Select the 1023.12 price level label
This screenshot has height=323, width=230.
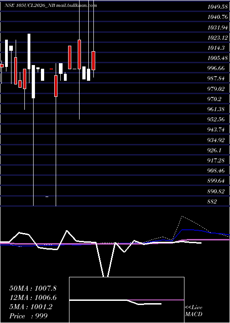[x=218, y=38]
